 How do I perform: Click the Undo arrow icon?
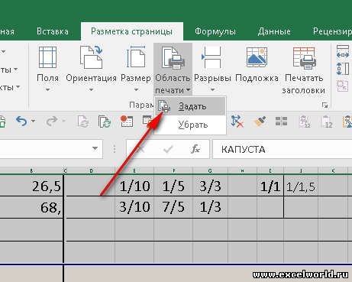click(x=21, y=122)
